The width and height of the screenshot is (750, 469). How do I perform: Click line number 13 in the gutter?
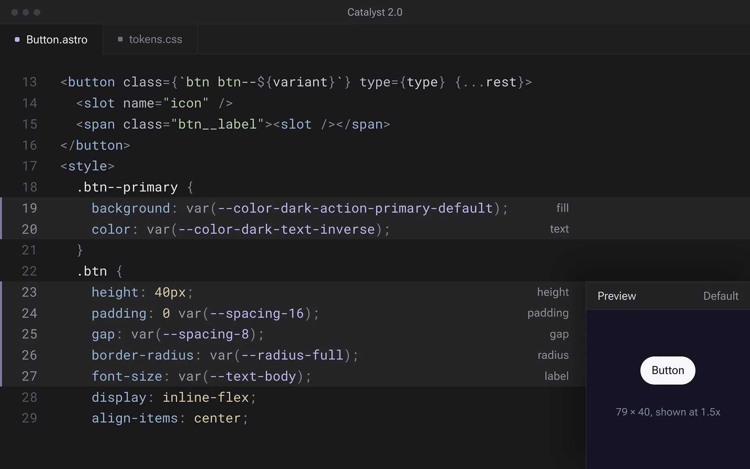29,82
